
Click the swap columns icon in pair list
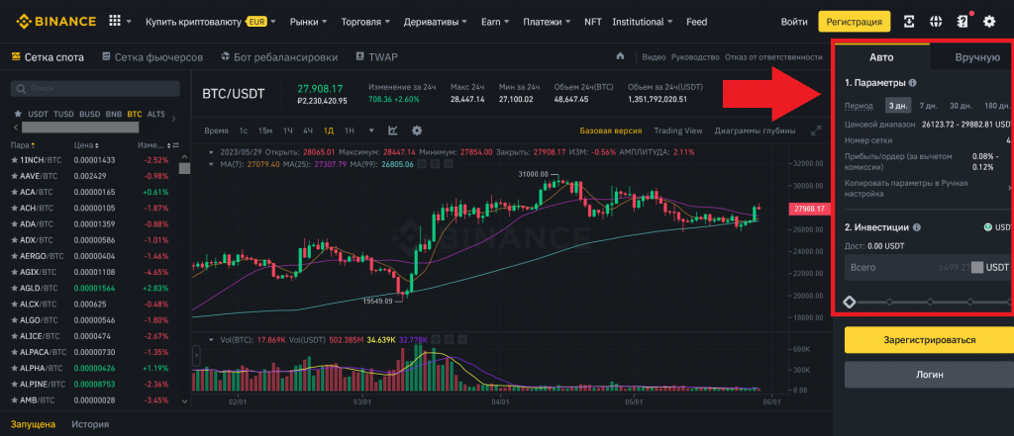(x=176, y=145)
